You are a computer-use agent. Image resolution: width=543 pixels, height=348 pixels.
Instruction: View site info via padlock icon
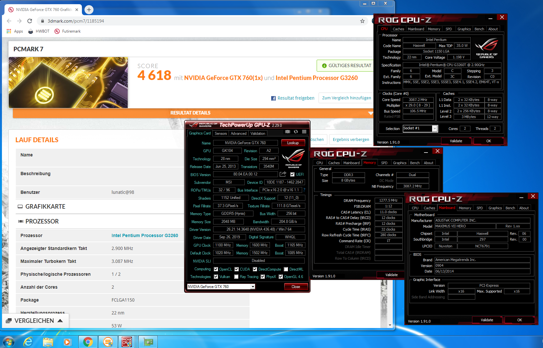pyautogui.click(x=42, y=21)
